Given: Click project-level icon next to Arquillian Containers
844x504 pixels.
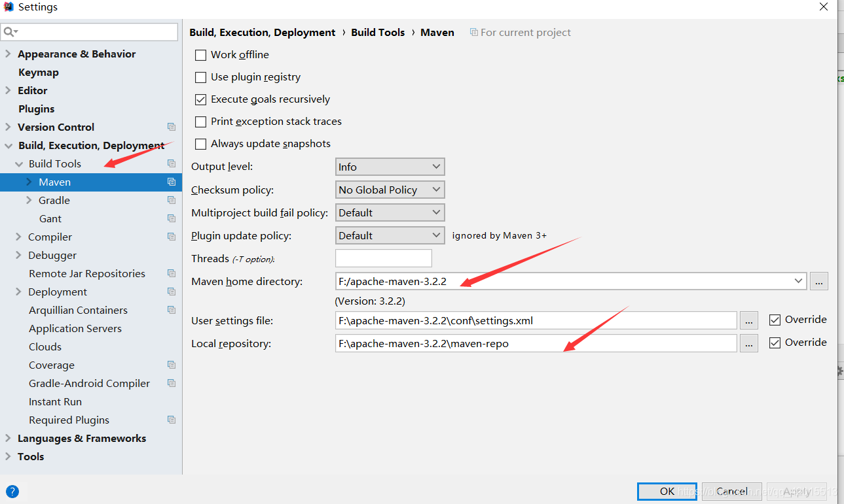Looking at the screenshot, I should [172, 310].
